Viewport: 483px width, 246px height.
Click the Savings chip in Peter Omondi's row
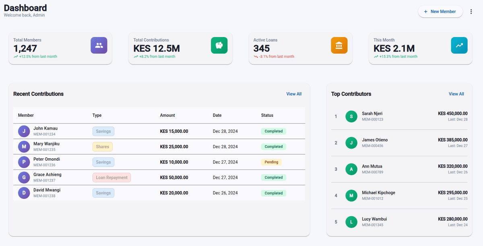(x=103, y=162)
